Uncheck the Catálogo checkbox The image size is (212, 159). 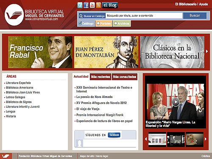coord(80,23)
